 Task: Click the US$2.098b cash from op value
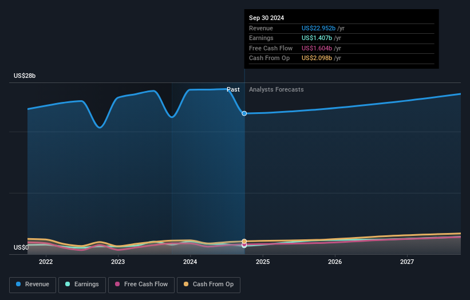click(x=317, y=58)
